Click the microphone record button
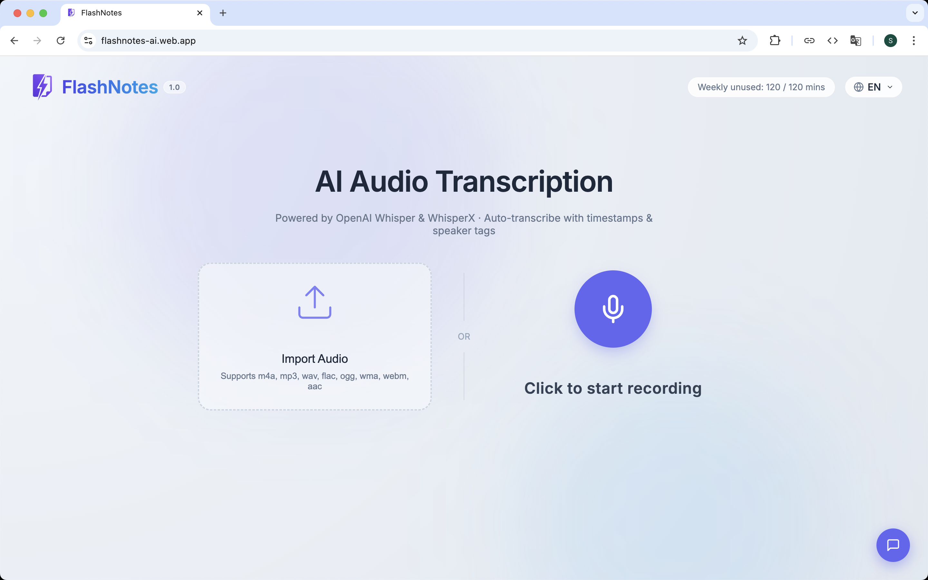Viewport: 928px width, 580px height. click(613, 309)
